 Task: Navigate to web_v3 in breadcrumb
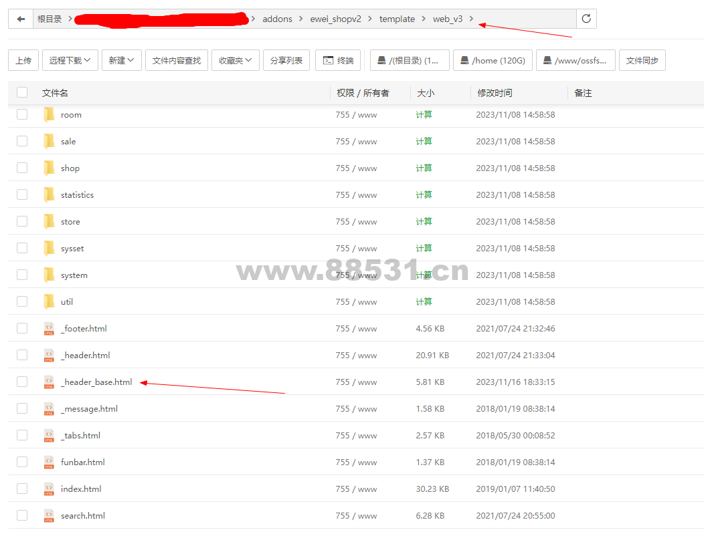click(x=447, y=19)
